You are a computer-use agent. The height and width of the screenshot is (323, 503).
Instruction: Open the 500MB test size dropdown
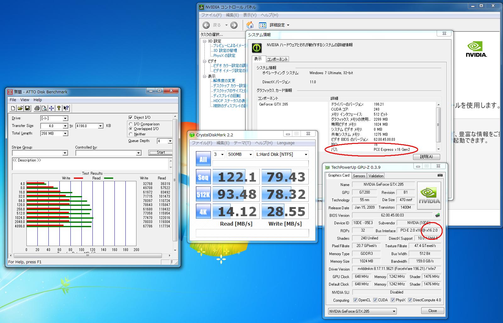[x=240, y=154]
